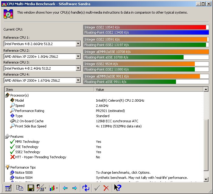Click the Integer iSSE2 9534 orange bar
This screenshot has height=194, width=213.
coord(146,64)
